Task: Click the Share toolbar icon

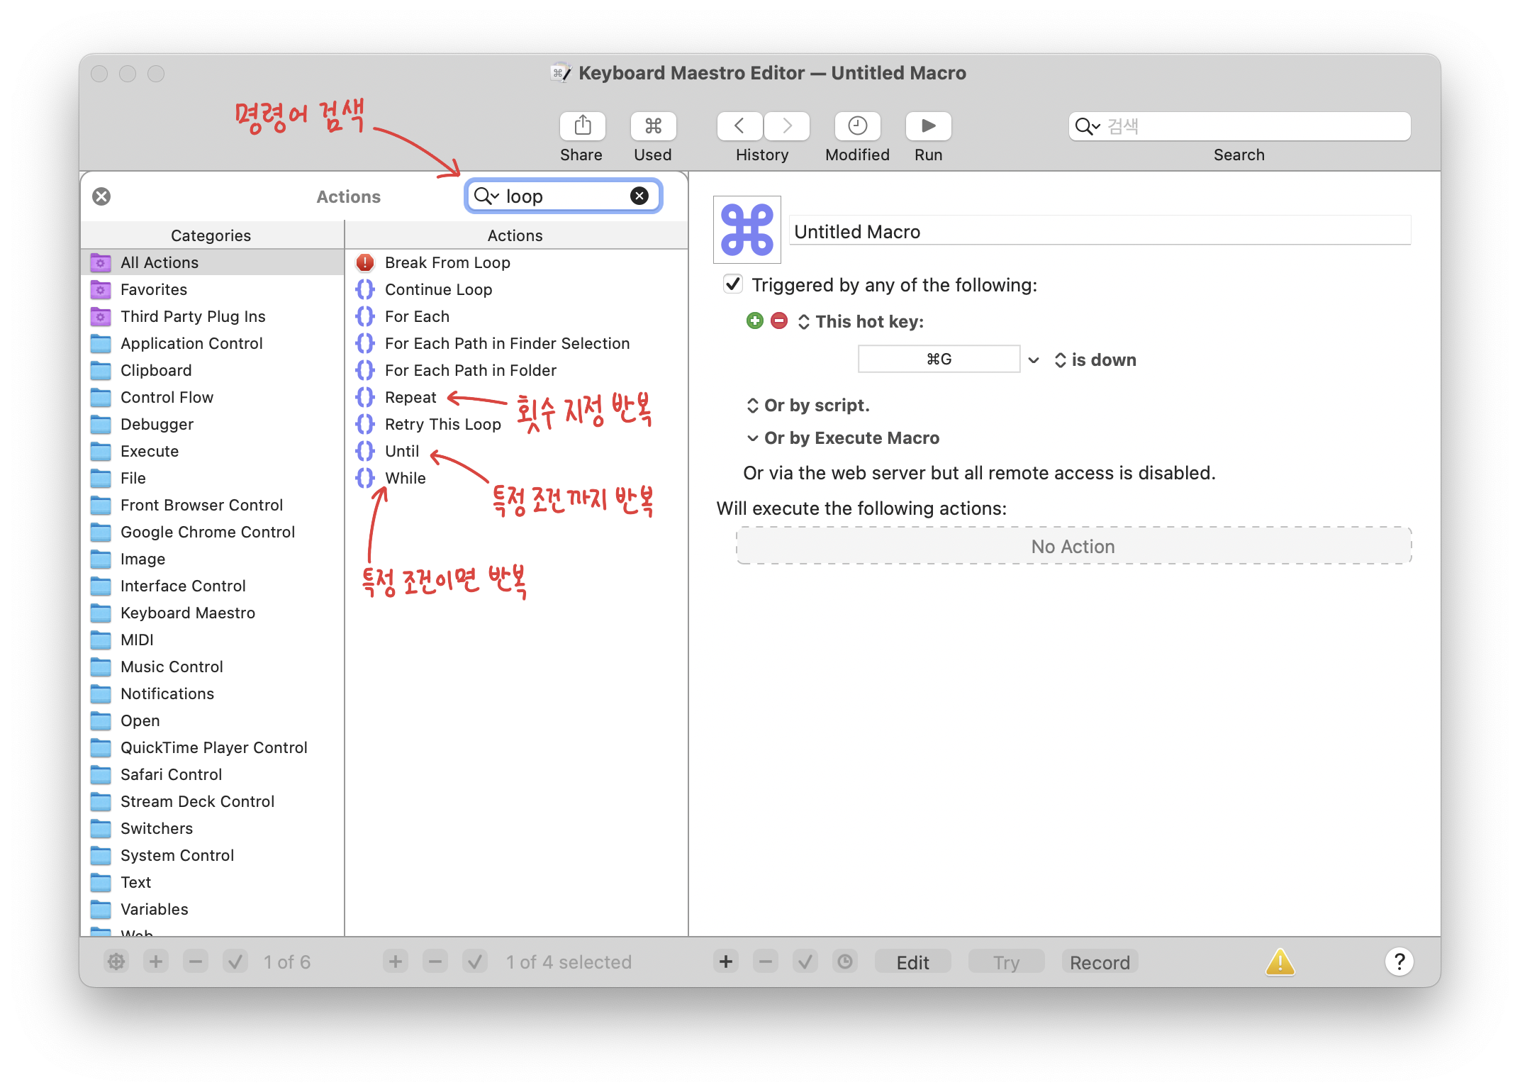Action: click(x=582, y=126)
